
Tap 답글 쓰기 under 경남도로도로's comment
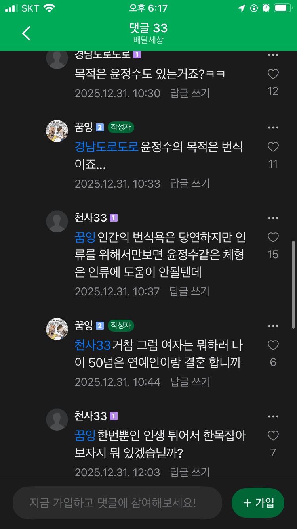coord(190,93)
